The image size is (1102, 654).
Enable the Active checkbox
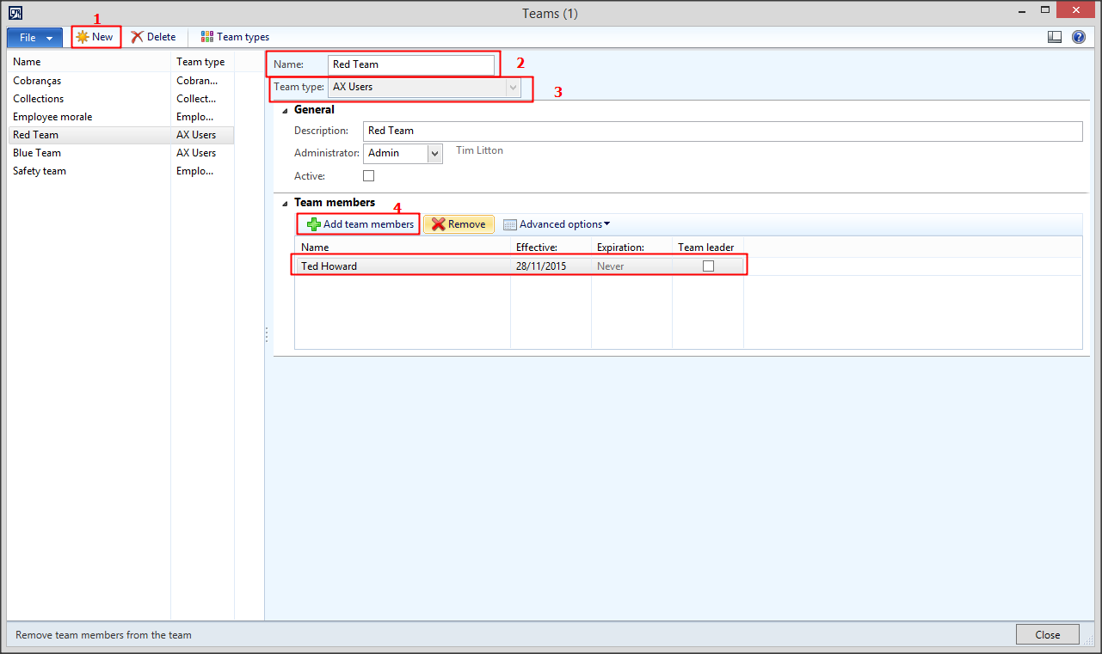pos(368,175)
